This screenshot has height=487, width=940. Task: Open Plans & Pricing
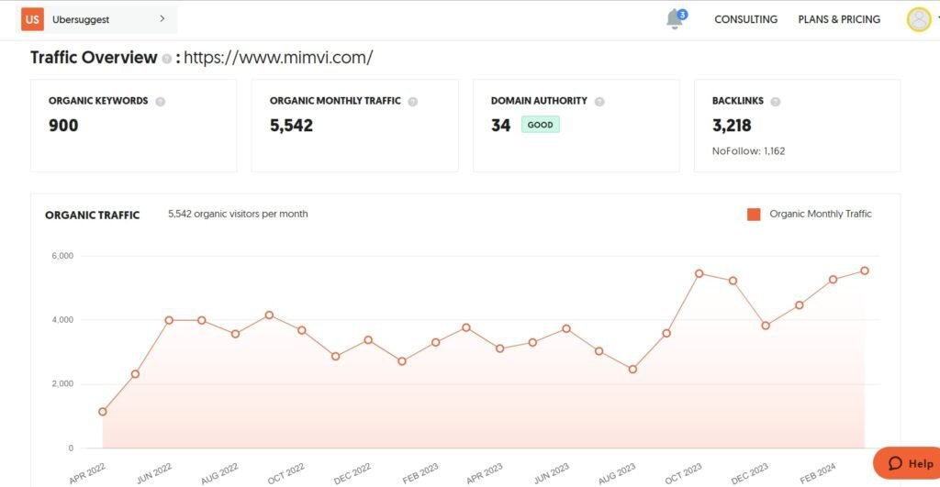[x=839, y=19]
